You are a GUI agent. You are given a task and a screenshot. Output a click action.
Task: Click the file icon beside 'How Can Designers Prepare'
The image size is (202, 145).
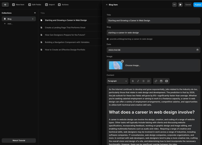(x=41, y=35)
